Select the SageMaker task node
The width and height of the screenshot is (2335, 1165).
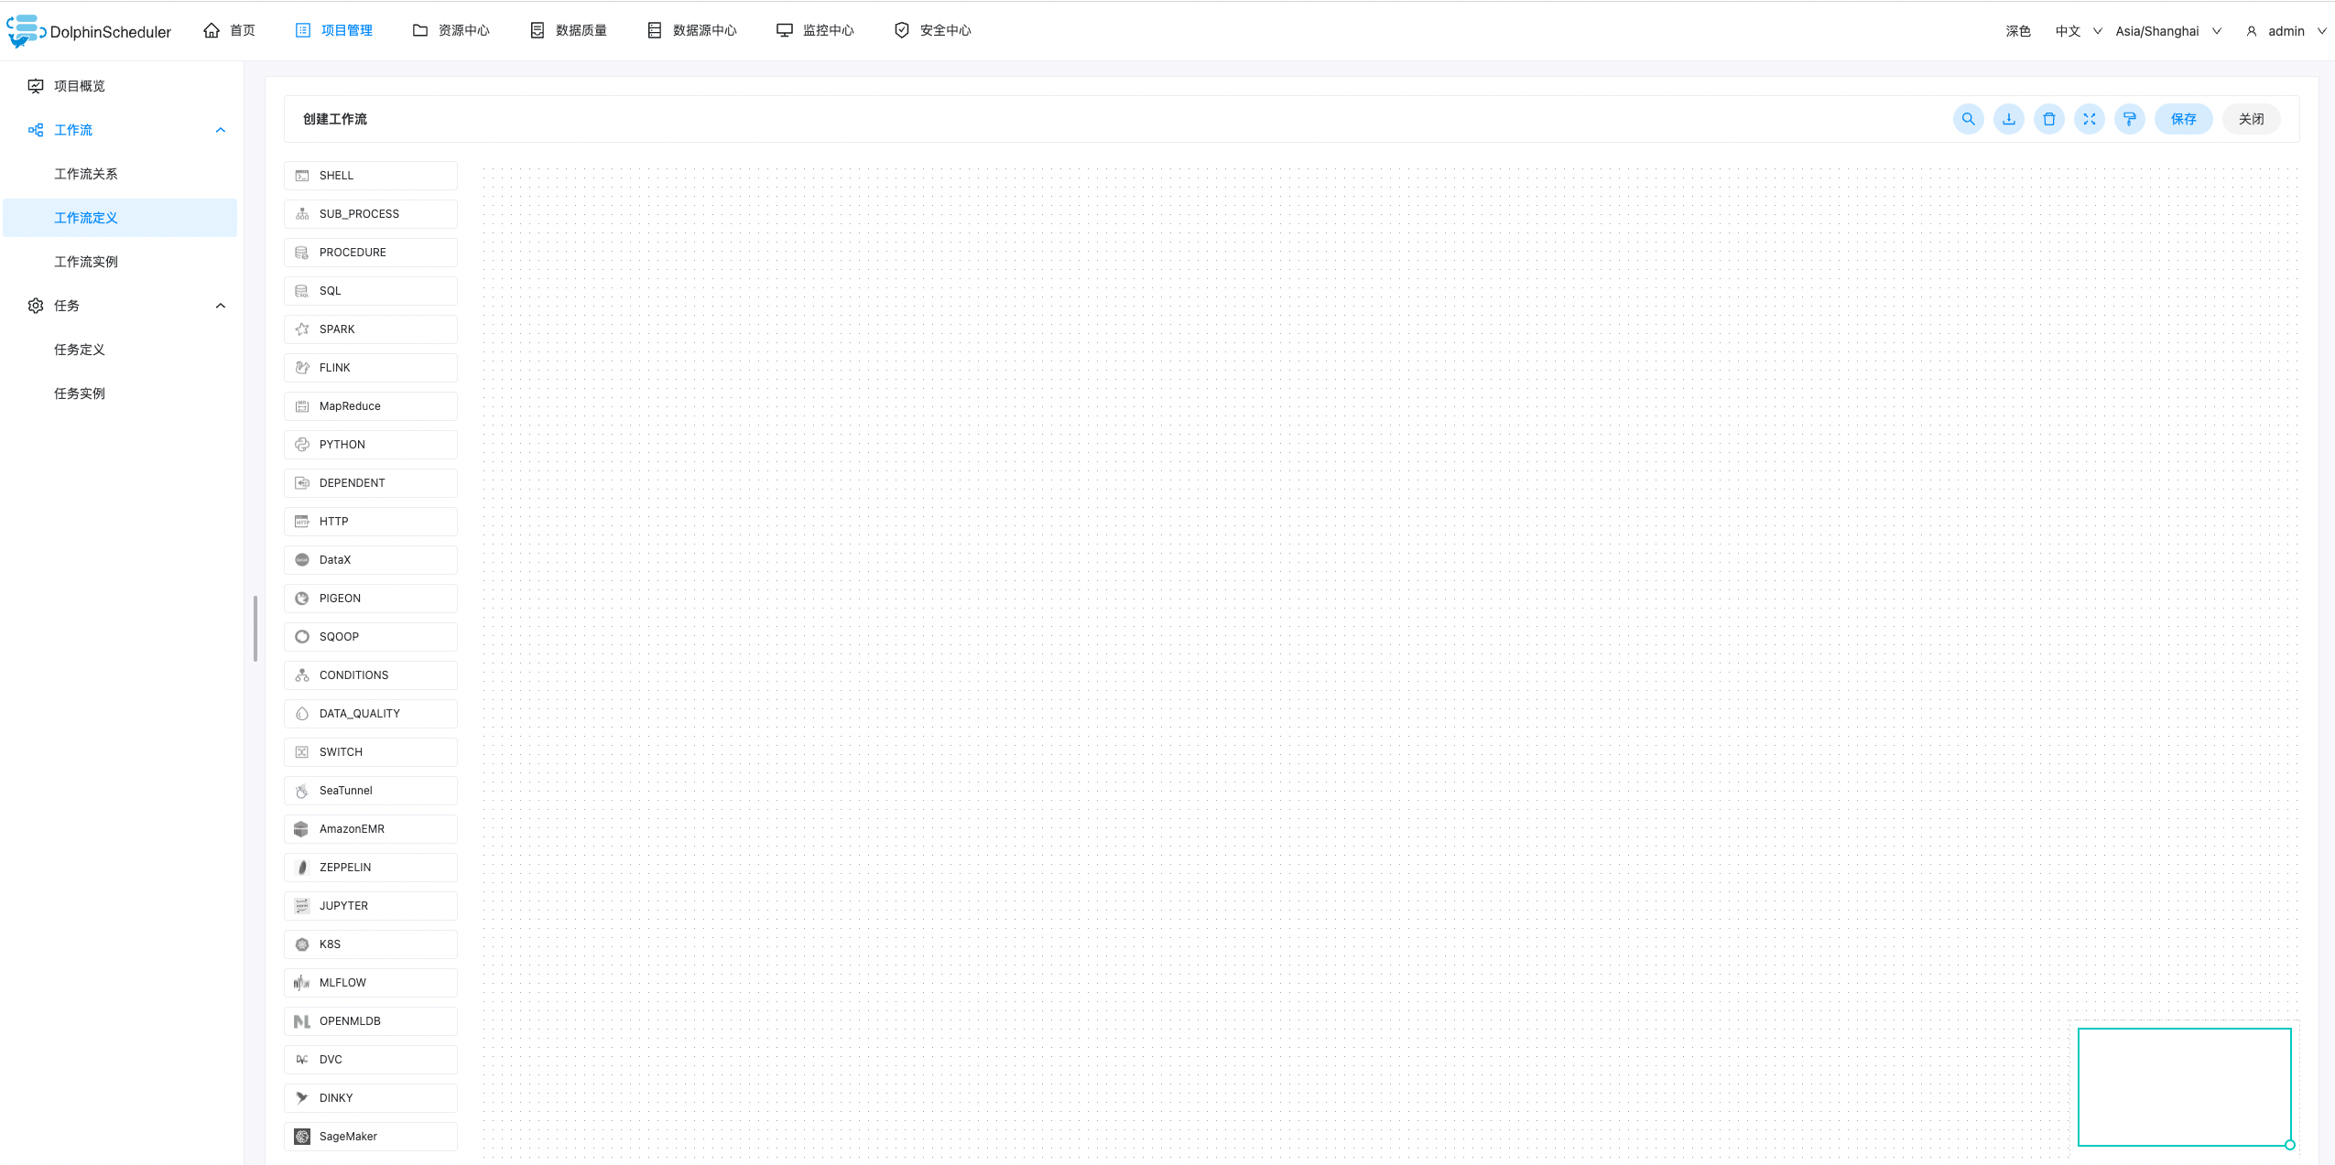(370, 1137)
